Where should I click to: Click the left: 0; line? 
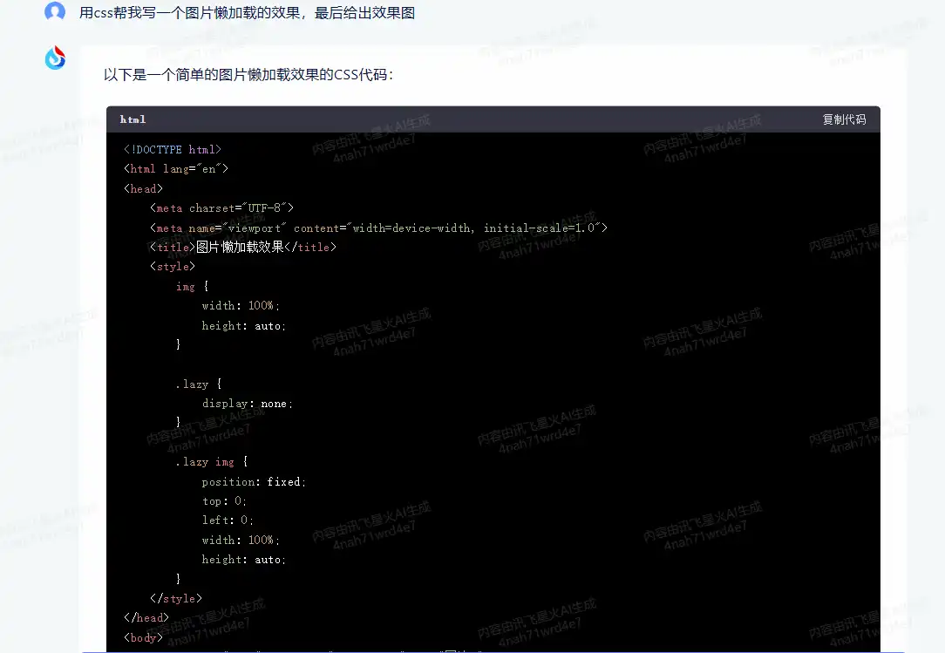[228, 520]
